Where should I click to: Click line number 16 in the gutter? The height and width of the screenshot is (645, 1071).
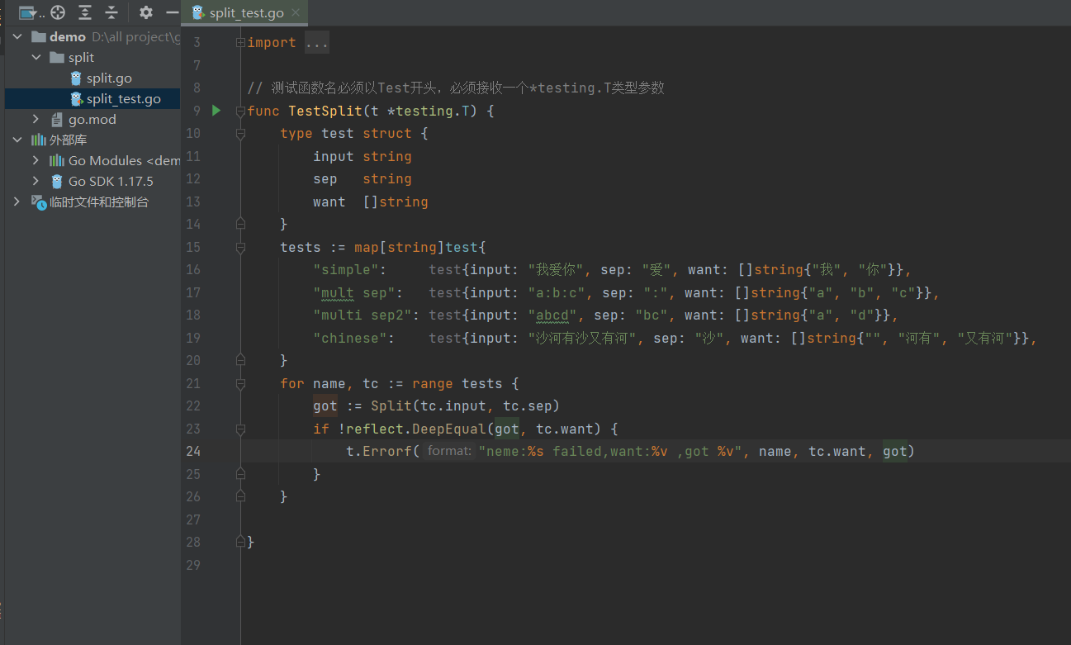click(x=193, y=269)
